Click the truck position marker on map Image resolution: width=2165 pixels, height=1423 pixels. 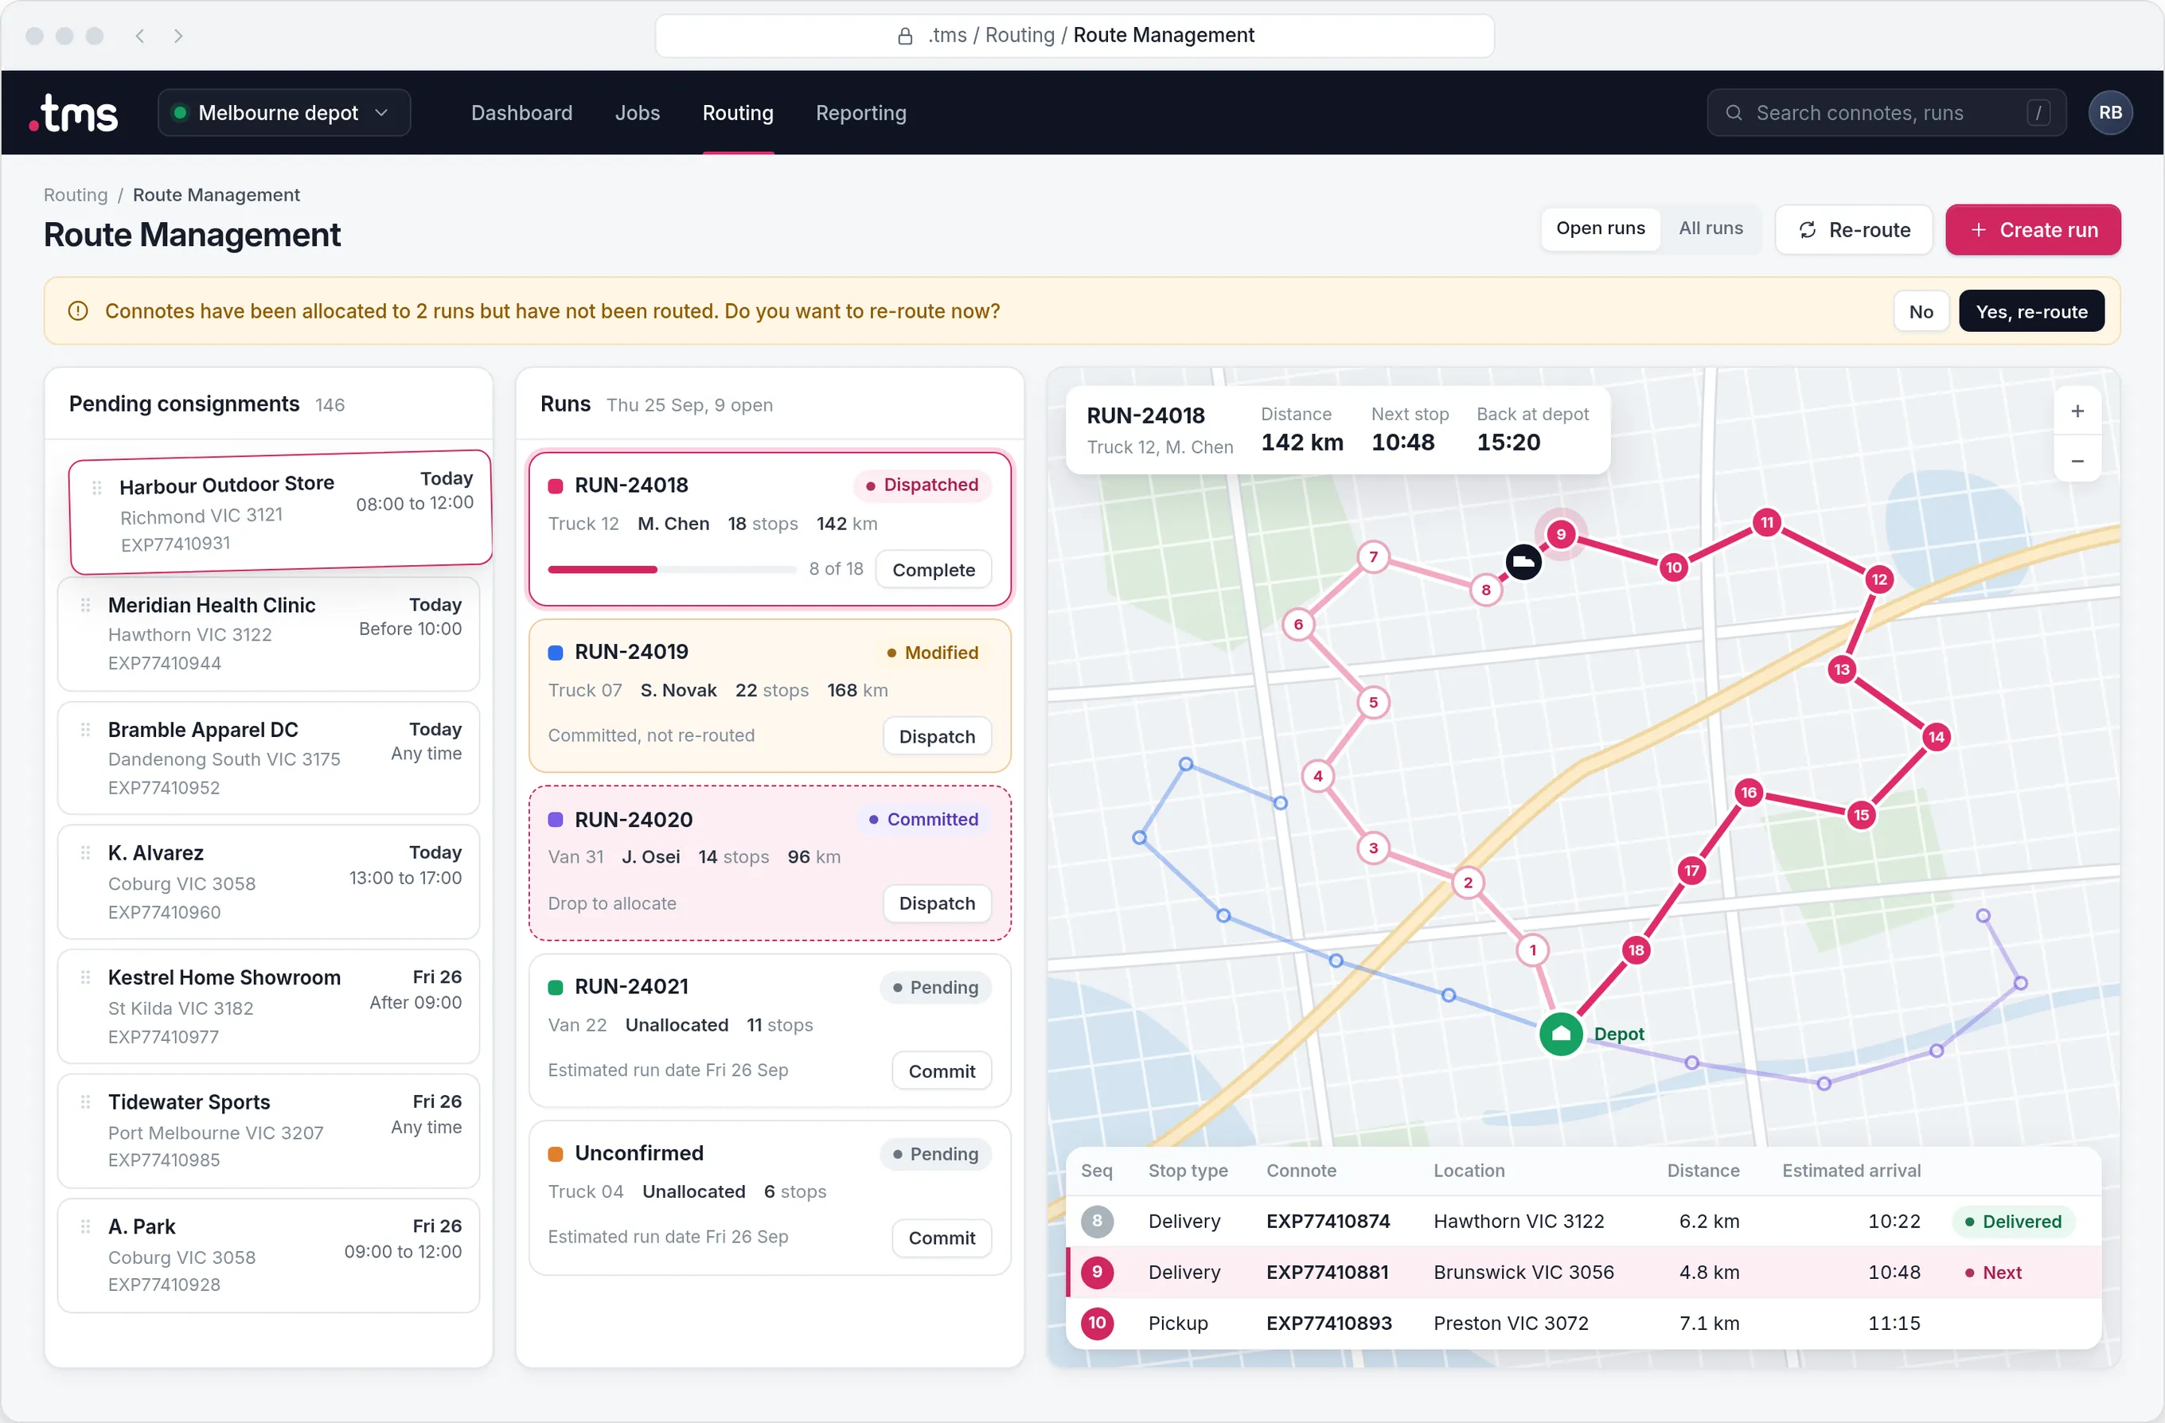[1523, 561]
